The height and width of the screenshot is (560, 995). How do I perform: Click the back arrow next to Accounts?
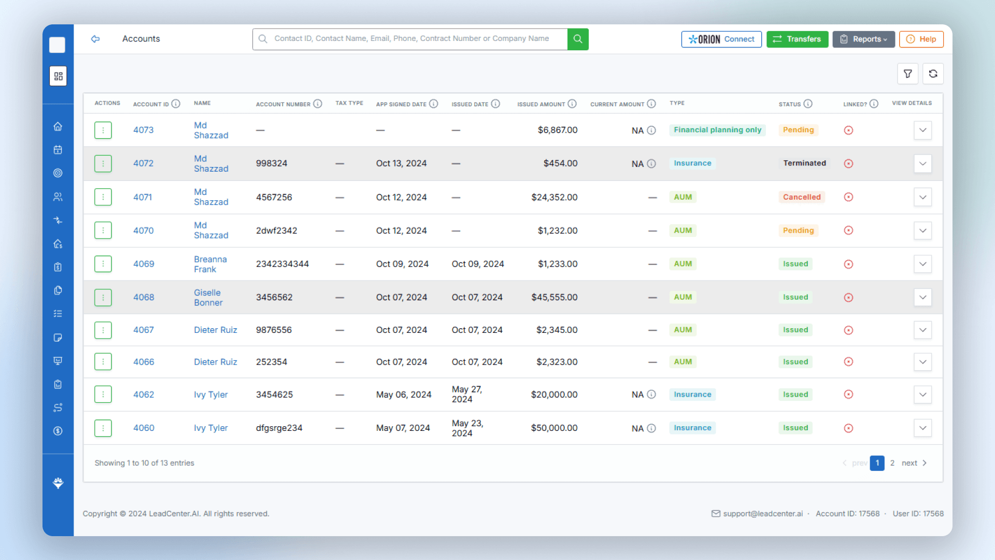click(x=95, y=39)
